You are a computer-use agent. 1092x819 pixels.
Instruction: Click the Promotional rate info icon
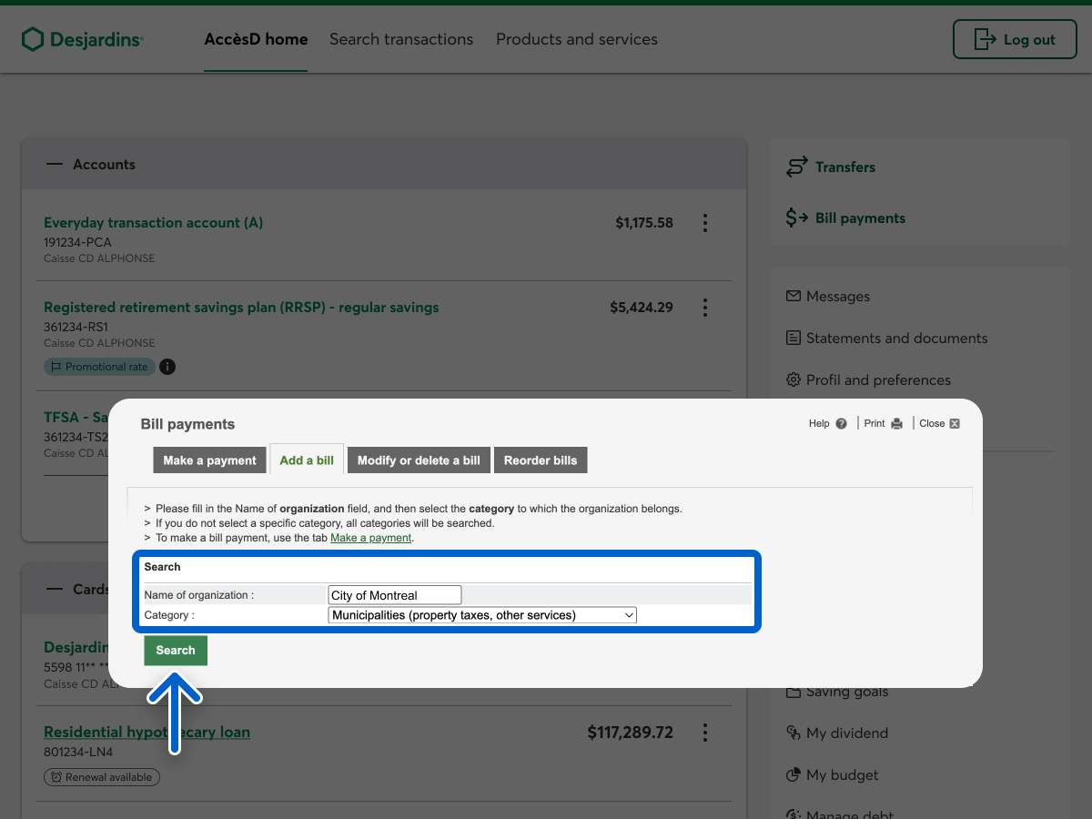167,367
